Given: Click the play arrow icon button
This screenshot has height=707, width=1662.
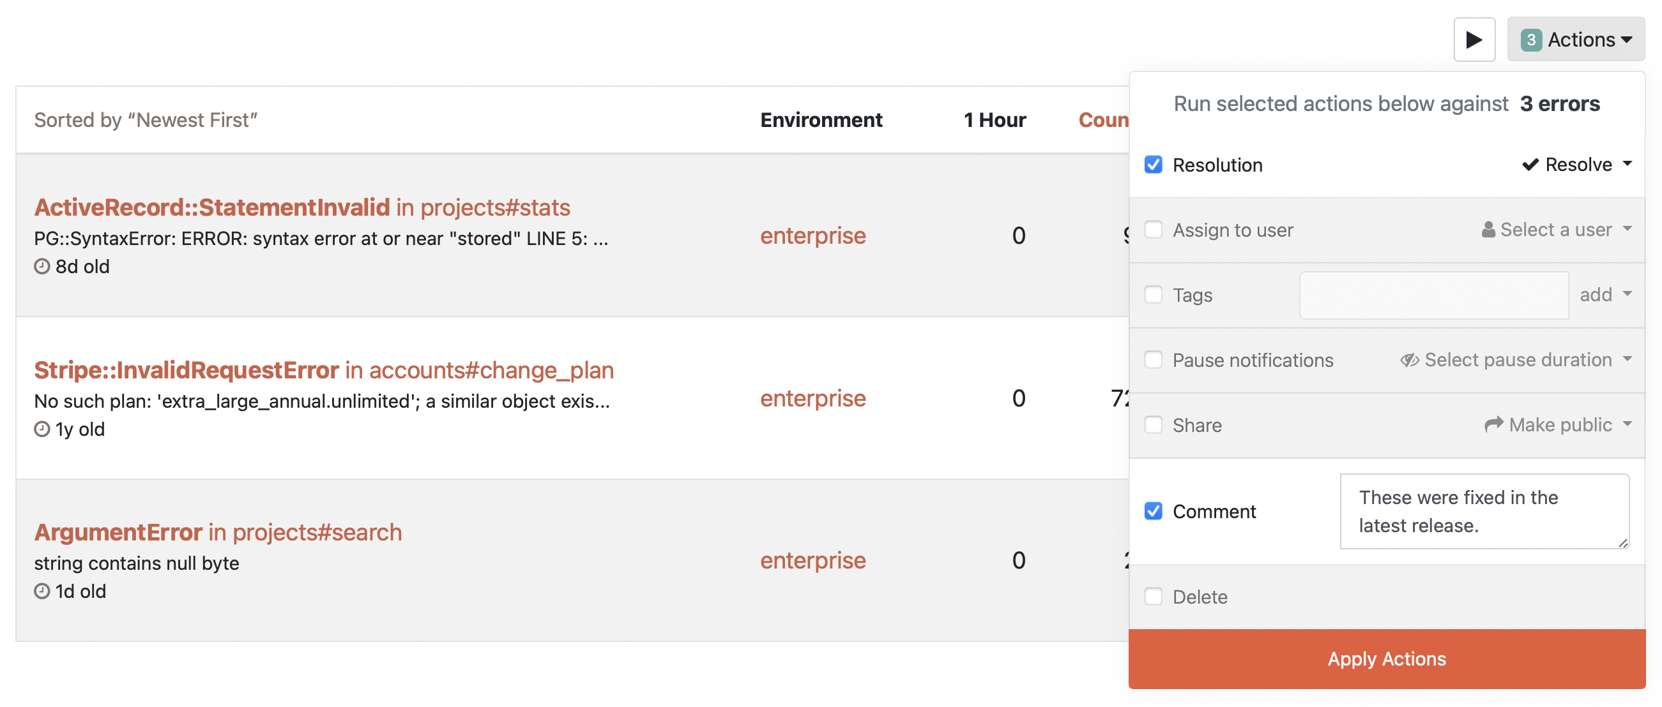Looking at the screenshot, I should 1474,40.
